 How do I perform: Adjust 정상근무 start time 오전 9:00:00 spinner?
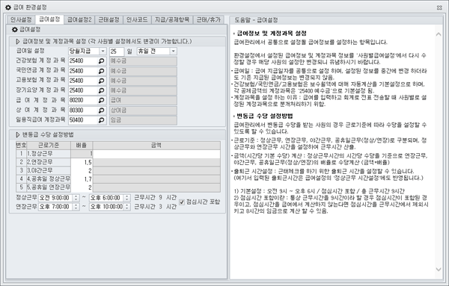[76, 198]
